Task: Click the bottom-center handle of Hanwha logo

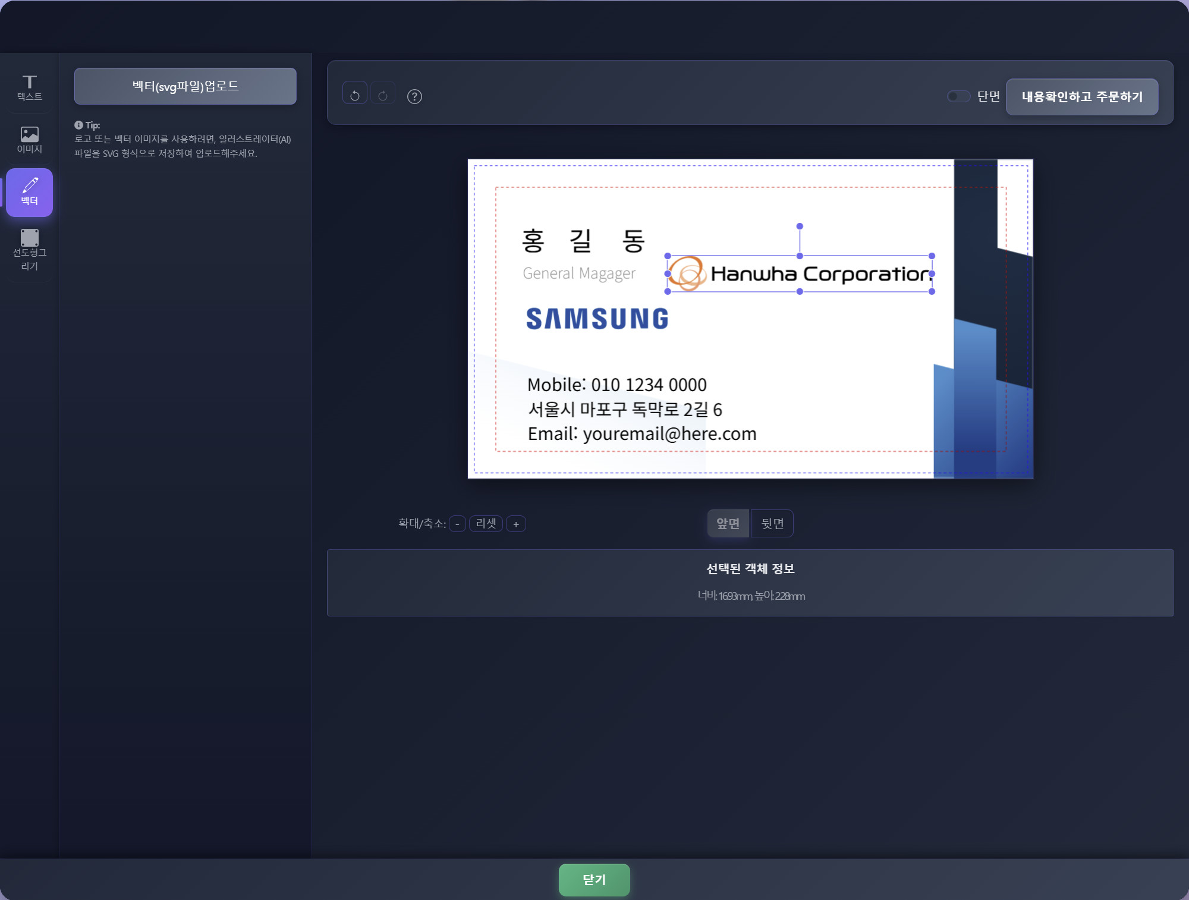Action: 800,291
